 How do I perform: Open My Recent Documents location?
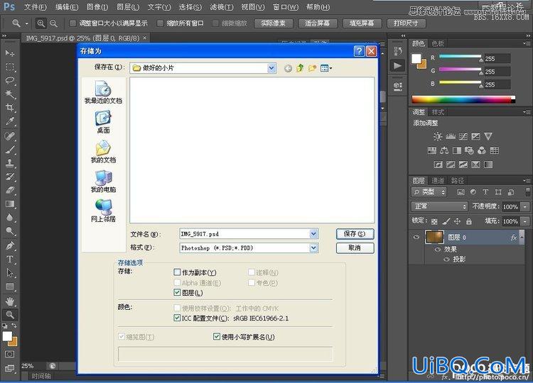click(x=103, y=92)
